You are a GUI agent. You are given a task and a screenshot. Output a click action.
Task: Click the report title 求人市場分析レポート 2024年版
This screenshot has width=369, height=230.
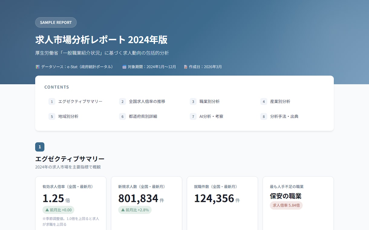[101, 40]
